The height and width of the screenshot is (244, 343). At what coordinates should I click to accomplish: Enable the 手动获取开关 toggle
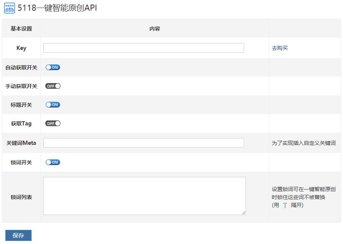[53, 86]
